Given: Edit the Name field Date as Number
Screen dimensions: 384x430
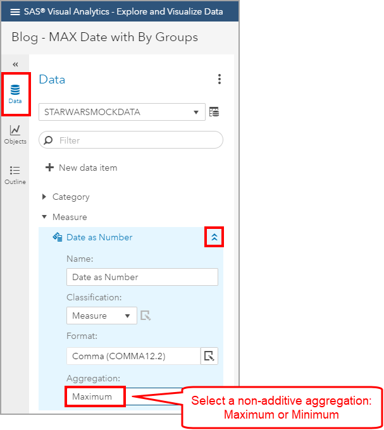Looking at the screenshot, I should [x=142, y=277].
